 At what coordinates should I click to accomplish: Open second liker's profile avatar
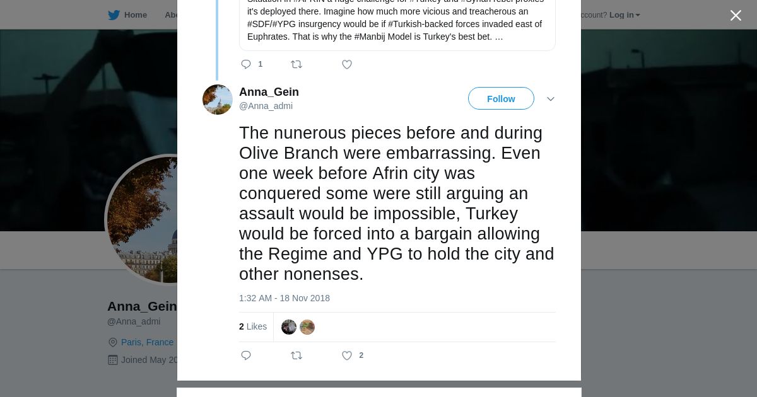click(307, 327)
